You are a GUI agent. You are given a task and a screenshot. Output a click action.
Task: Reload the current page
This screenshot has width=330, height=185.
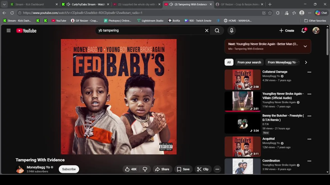pyautogui.click(x=12, y=13)
